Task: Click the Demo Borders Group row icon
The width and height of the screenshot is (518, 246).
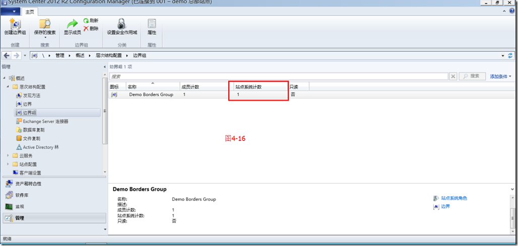Action: [114, 95]
